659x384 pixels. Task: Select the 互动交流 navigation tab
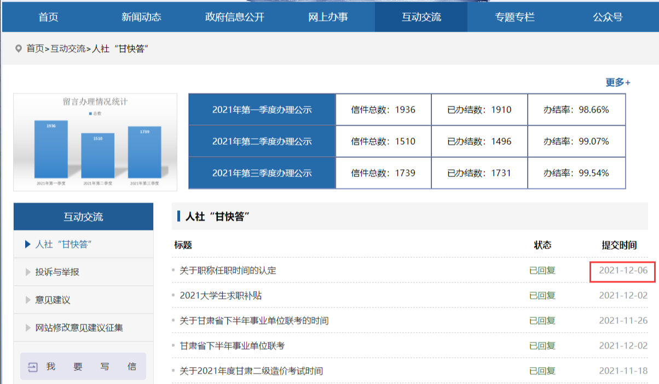(x=421, y=17)
